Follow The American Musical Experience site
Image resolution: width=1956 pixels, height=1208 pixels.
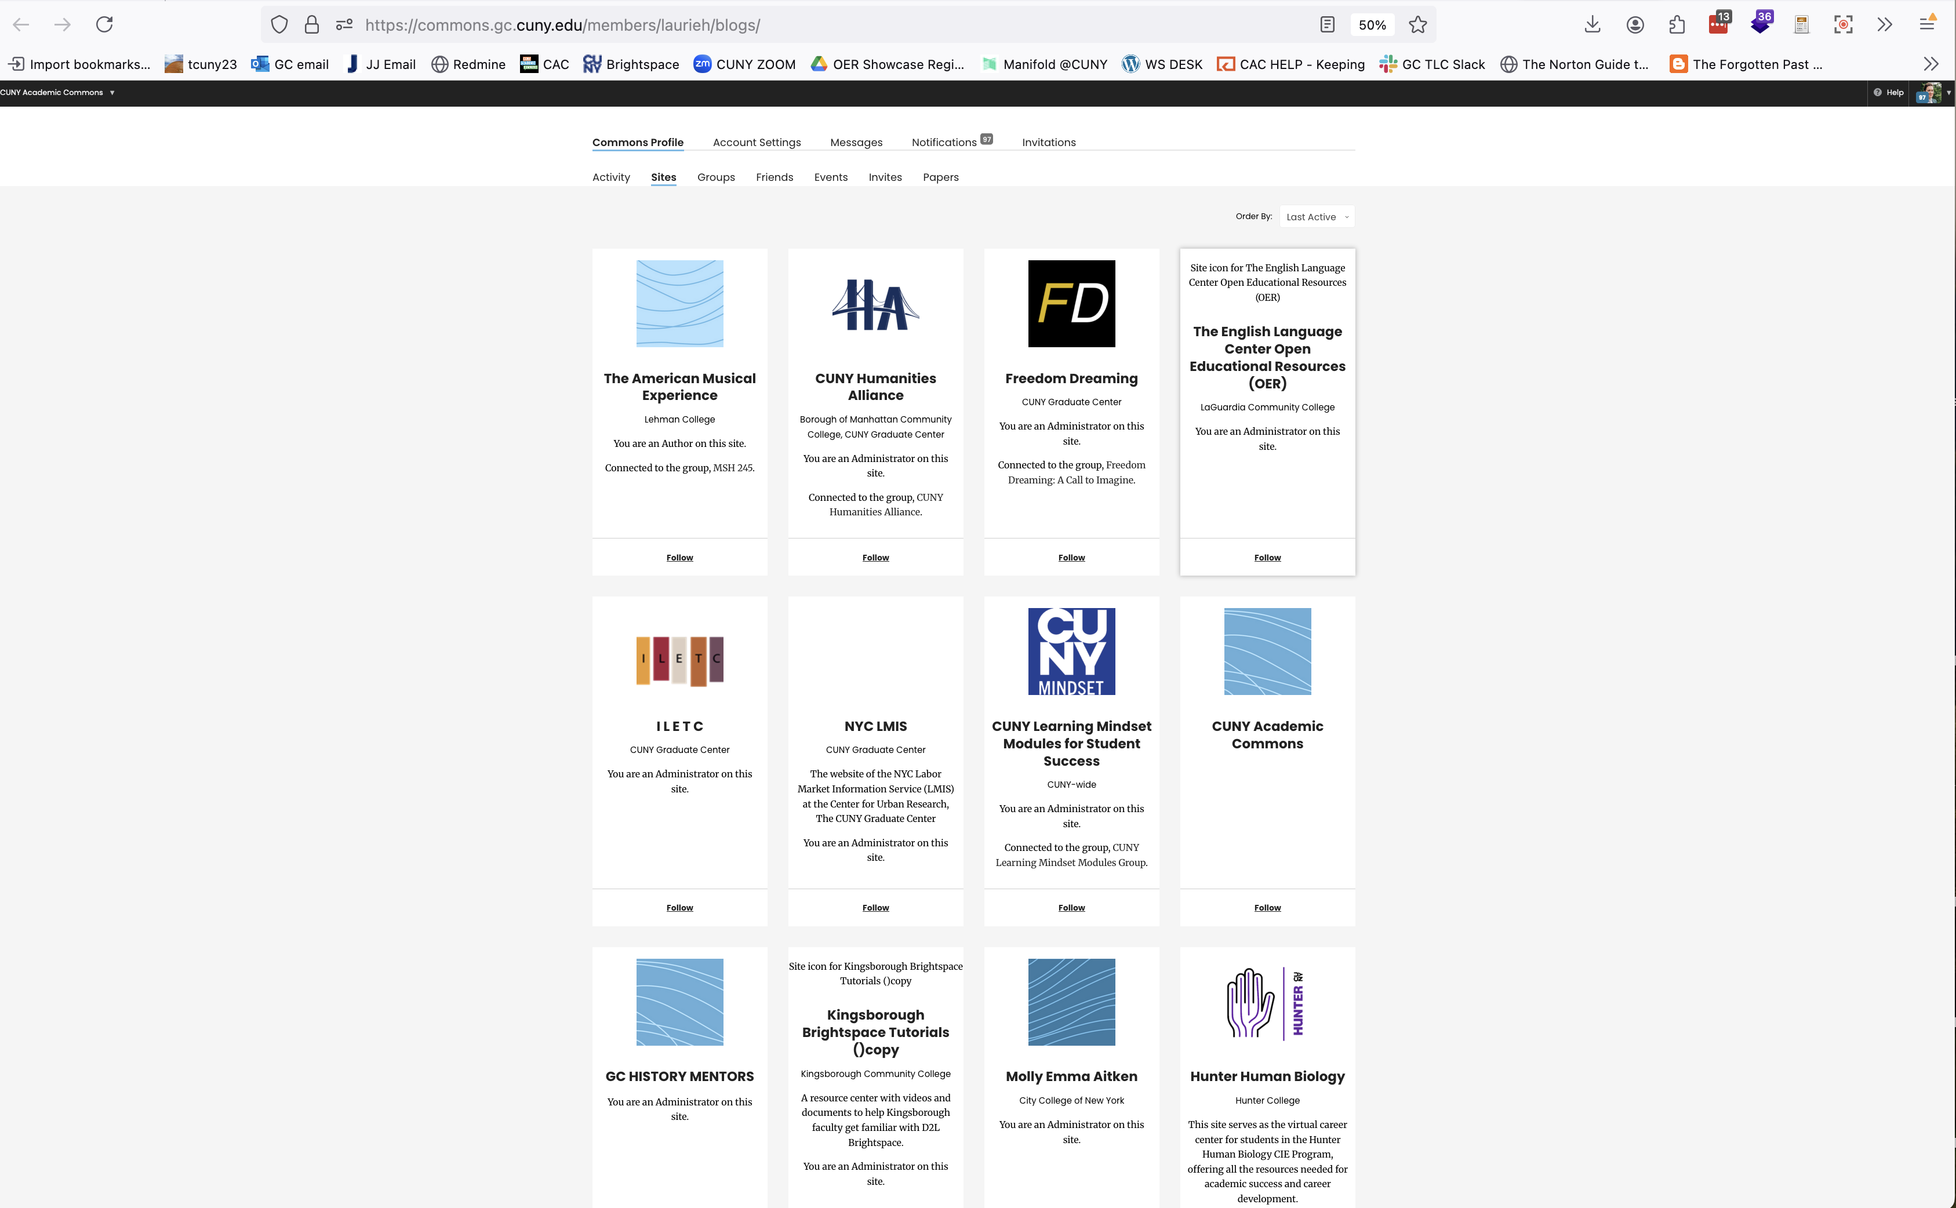pyautogui.click(x=679, y=558)
